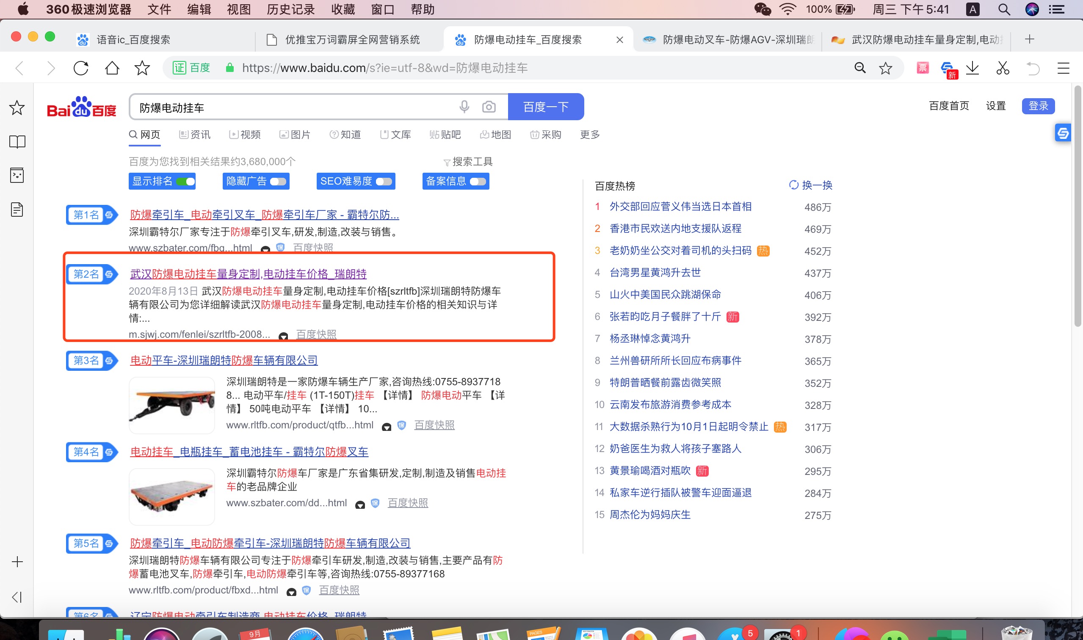Open the downloads arrow icon
Viewport: 1083px width, 640px height.
click(972, 68)
